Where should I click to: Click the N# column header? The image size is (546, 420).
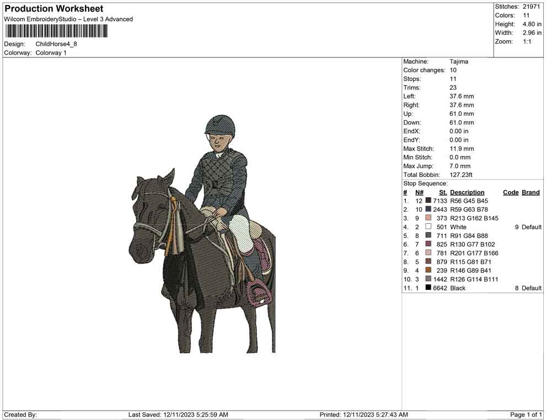point(419,192)
